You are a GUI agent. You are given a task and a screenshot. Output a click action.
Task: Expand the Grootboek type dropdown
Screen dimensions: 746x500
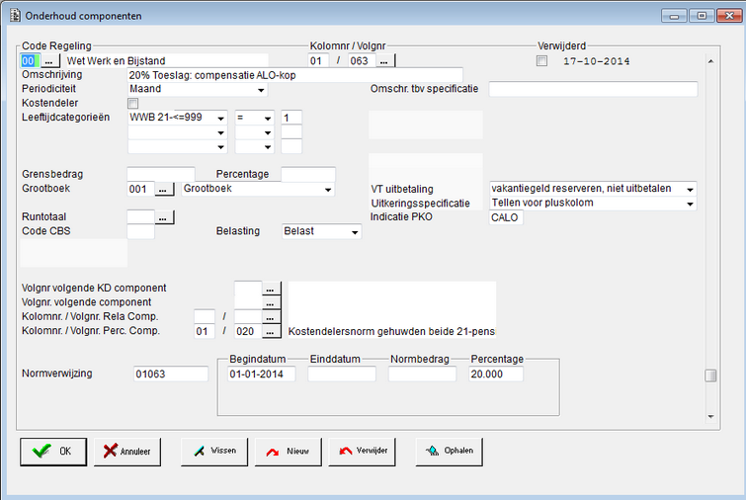(328, 189)
